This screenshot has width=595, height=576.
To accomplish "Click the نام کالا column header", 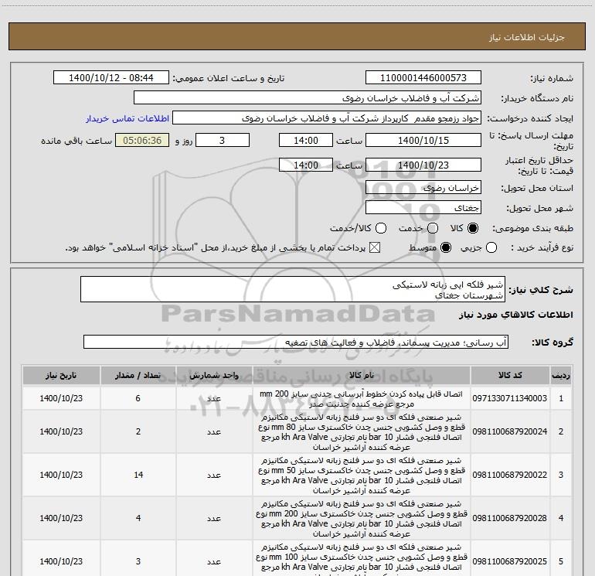I will coord(362,376).
